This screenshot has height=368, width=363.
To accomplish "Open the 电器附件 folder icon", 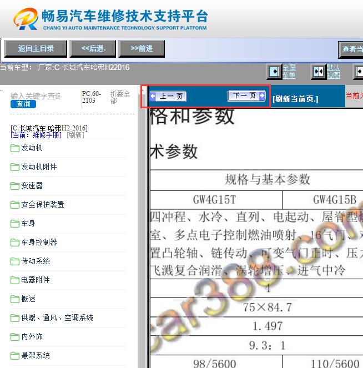I will click(15, 280).
